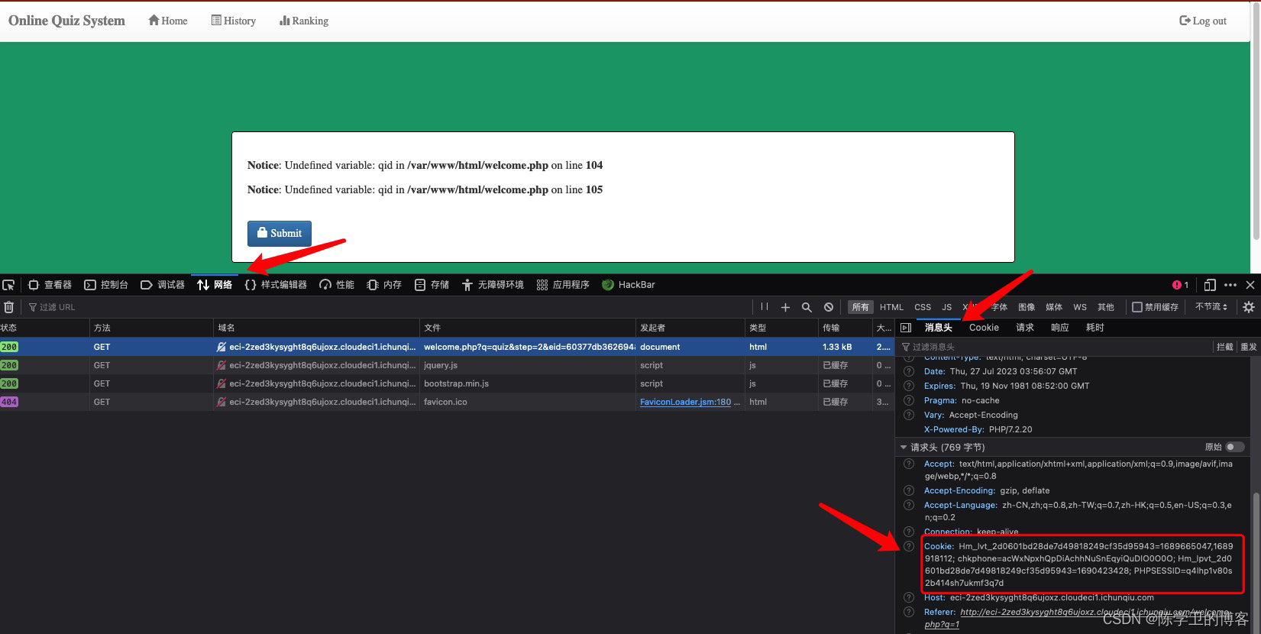Click the Block (拦截) button

pyautogui.click(x=1225, y=347)
